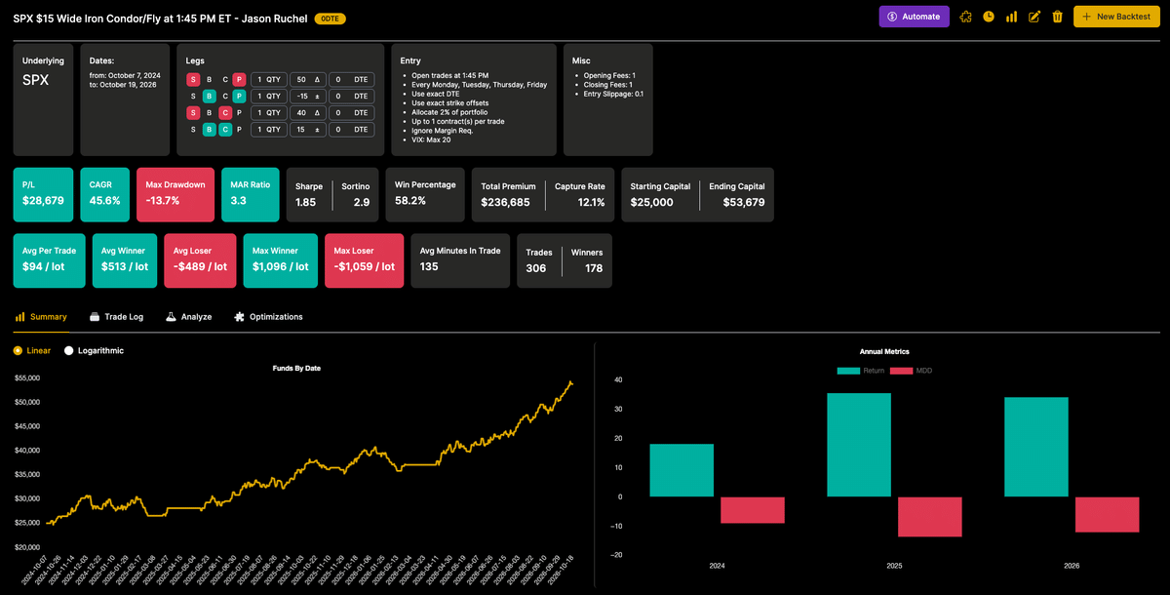This screenshot has width=1170, height=595.
Task: Open the Analyze tab
Action: pyautogui.click(x=188, y=317)
